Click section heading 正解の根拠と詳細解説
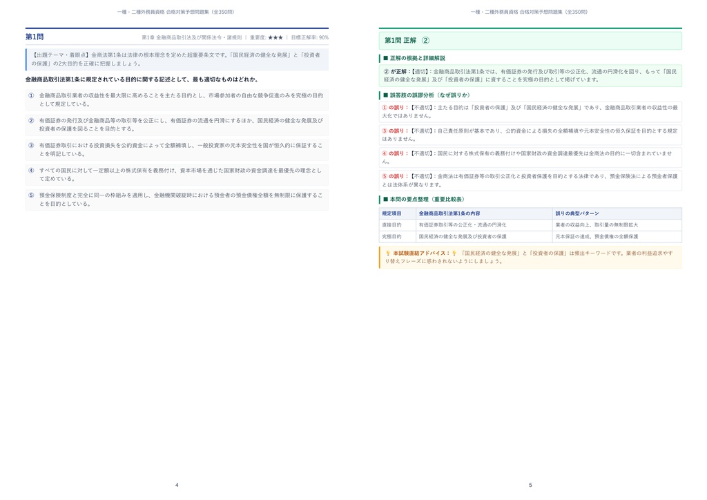707x500 pixels. [418, 58]
